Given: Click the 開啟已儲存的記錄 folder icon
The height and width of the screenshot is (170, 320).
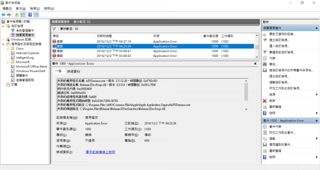Looking at the screenshot, I should pyautogui.click(x=265, y=34).
